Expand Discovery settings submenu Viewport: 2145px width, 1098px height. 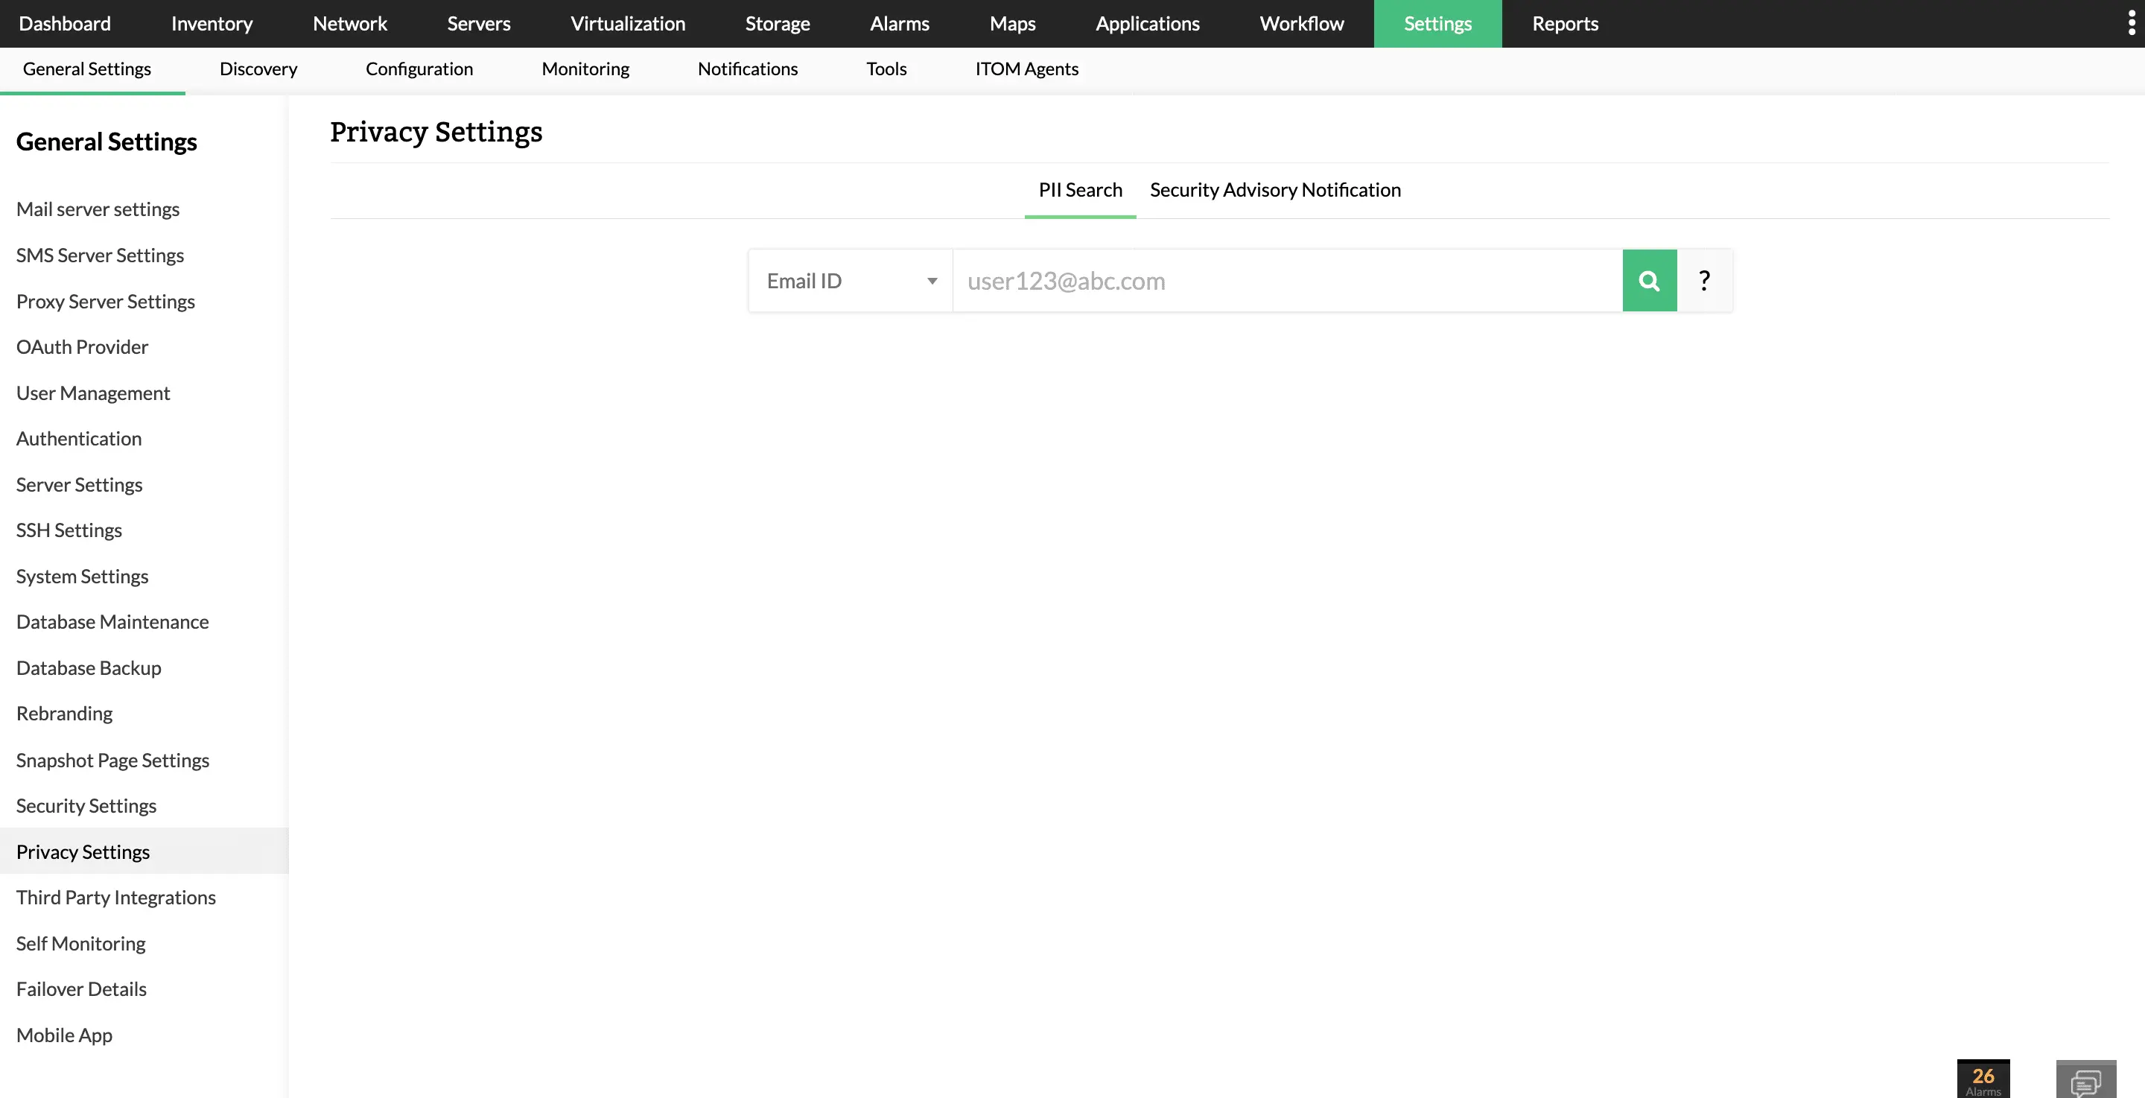coord(258,69)
